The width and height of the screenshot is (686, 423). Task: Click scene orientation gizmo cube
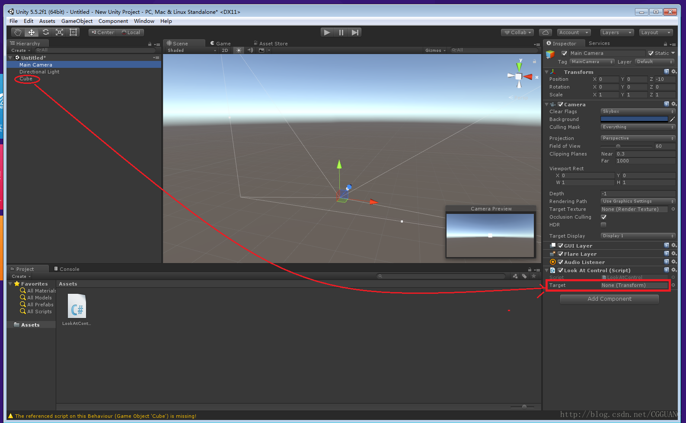click(x=519, y=76)
